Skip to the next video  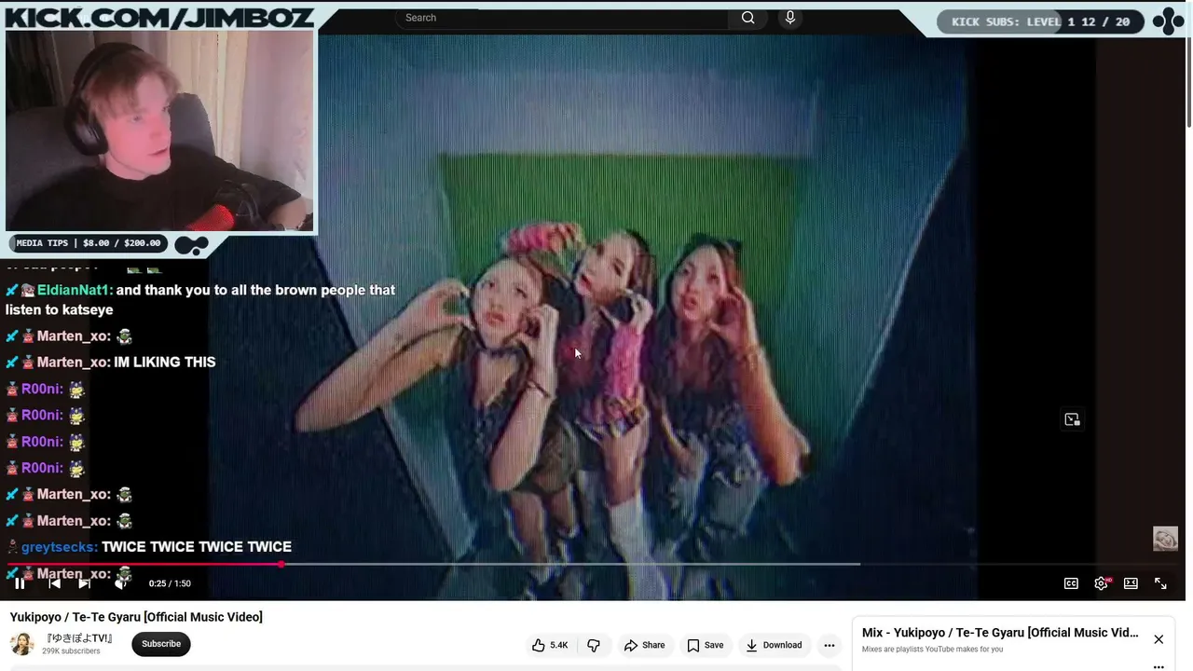[x=84, y=583]
